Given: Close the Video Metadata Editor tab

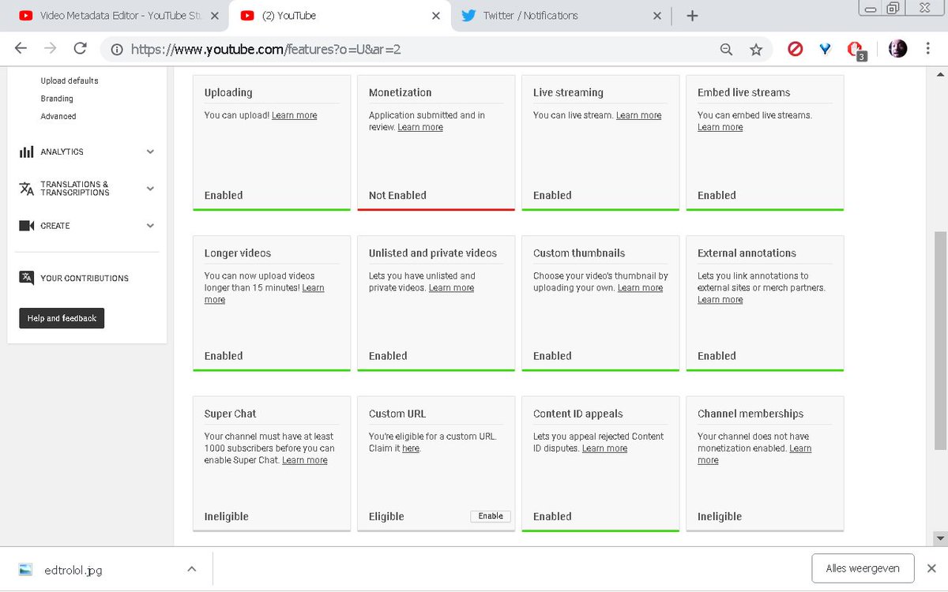Looking at the screenshot, I should (215, 15).
